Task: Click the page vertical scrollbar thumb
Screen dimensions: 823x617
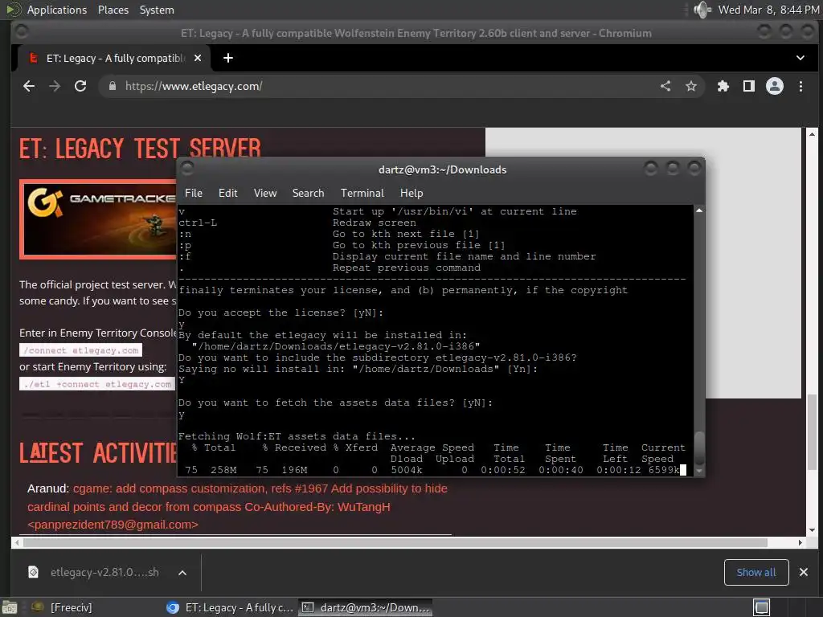Action: point(812,431)
